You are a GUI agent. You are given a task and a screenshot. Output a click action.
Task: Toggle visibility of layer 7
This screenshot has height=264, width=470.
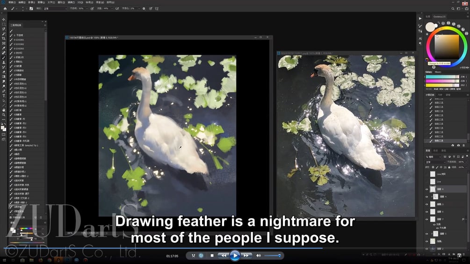coord(427,219)
